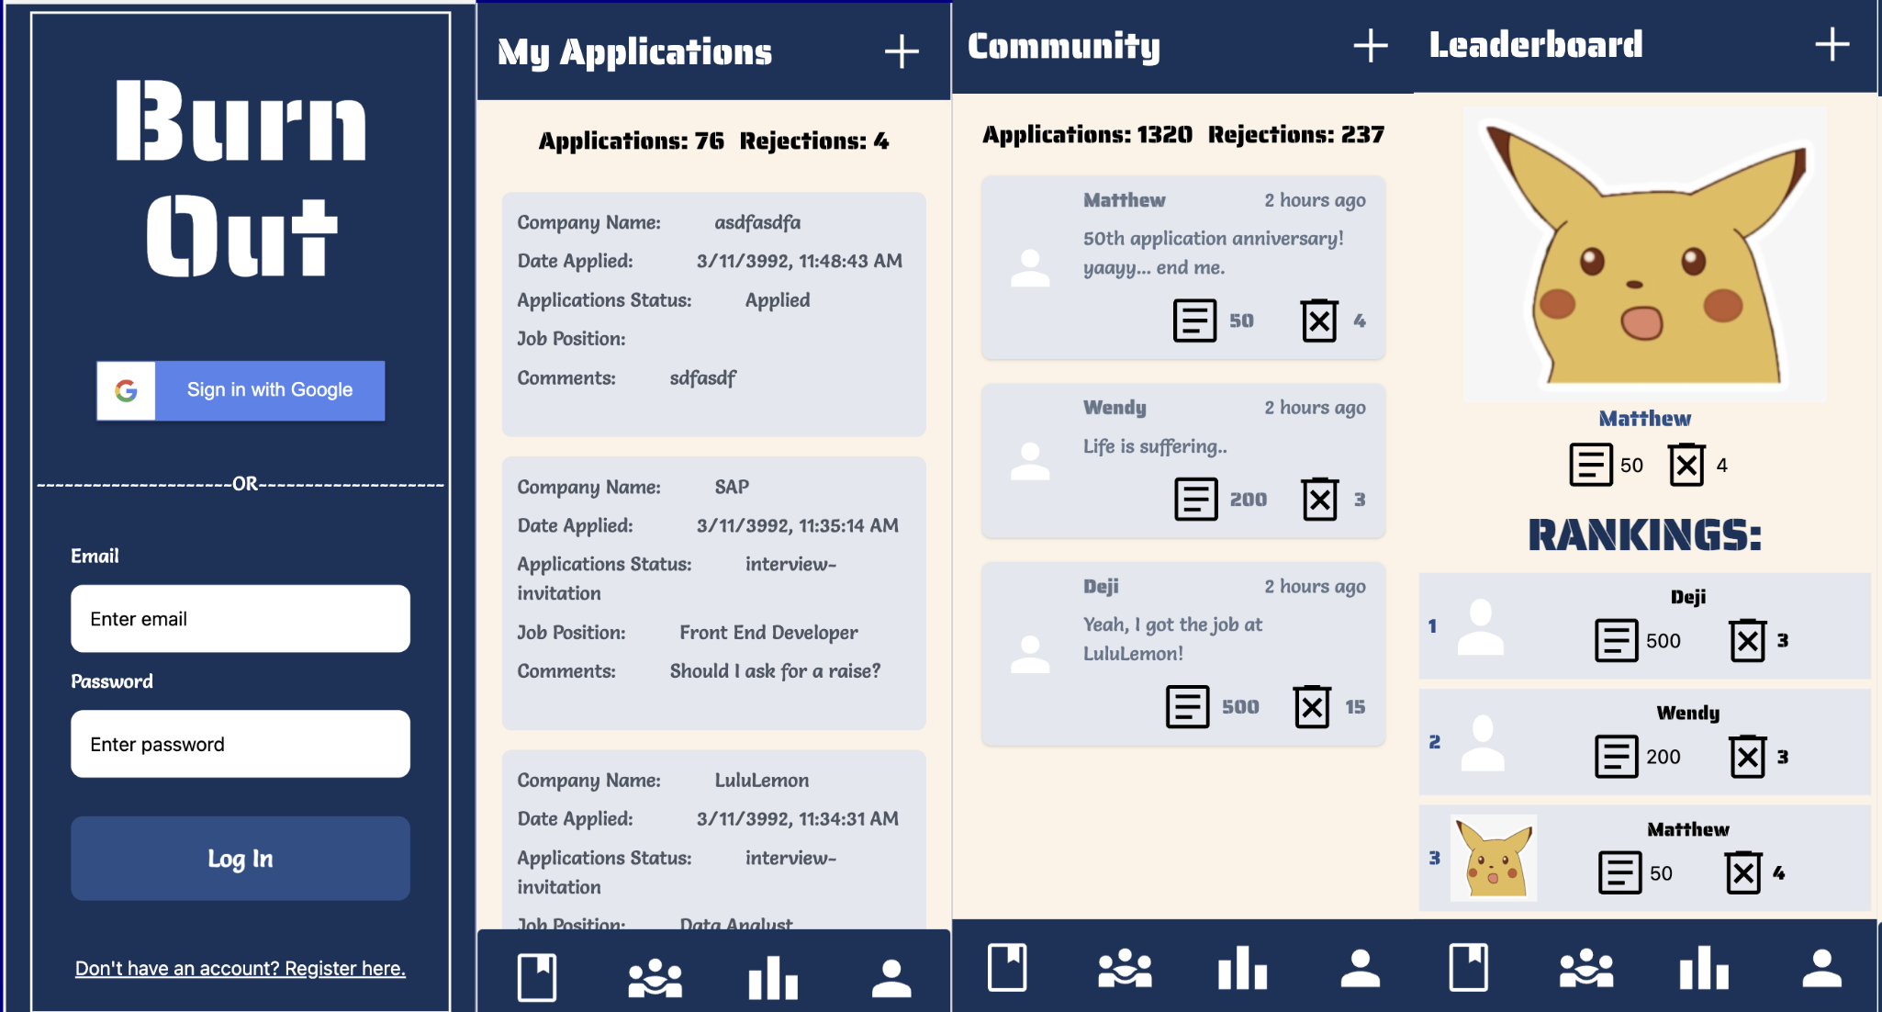Click 'Applications: 1320' community stat
Viewport: 1882px width, 1012px height.
click(1087, 135)
